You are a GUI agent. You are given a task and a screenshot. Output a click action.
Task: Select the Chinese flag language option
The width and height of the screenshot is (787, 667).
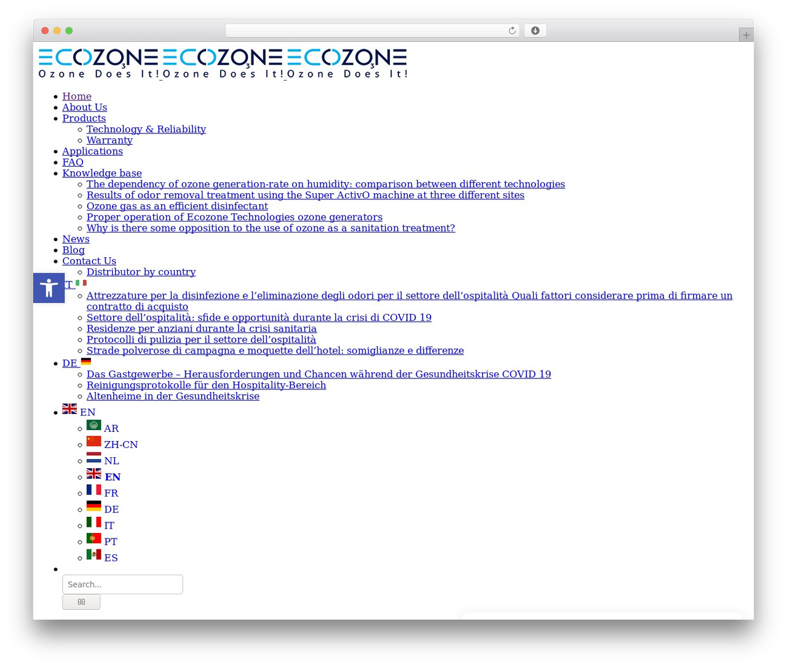pos(112,444)
